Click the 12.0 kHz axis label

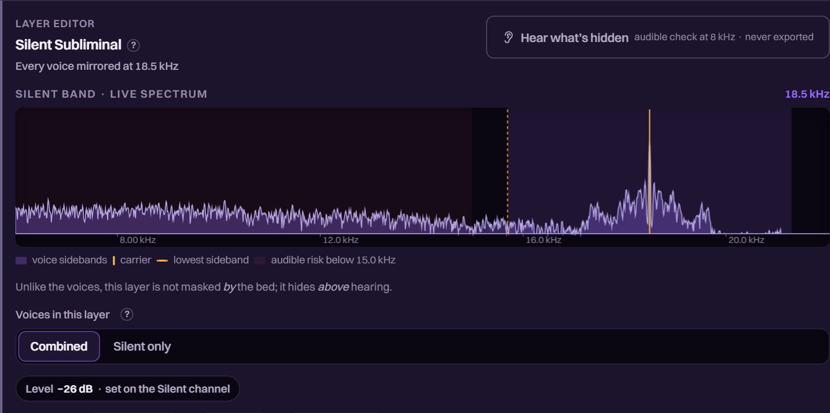[x=340, y=240]
